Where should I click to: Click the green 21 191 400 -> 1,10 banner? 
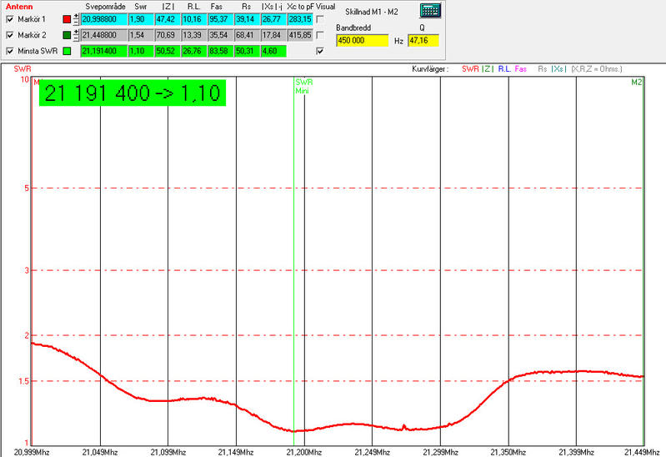(x=132, y=93)
